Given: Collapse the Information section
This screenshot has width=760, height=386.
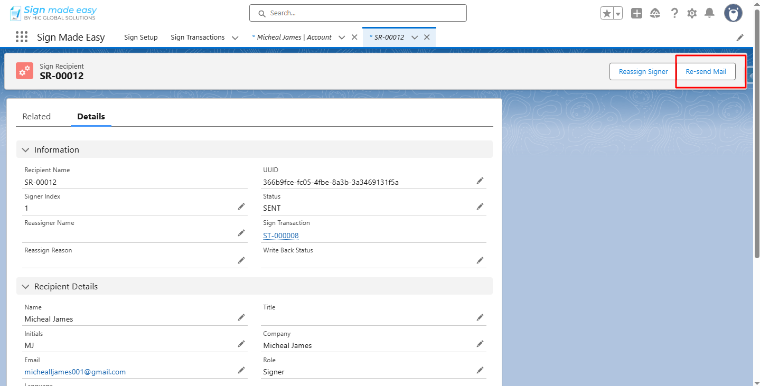Looking at the screenshot, I should click(25, 150).
